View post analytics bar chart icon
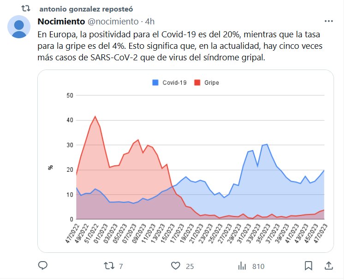The height and width of the screenshot is (280, 346). pos(242,266)
